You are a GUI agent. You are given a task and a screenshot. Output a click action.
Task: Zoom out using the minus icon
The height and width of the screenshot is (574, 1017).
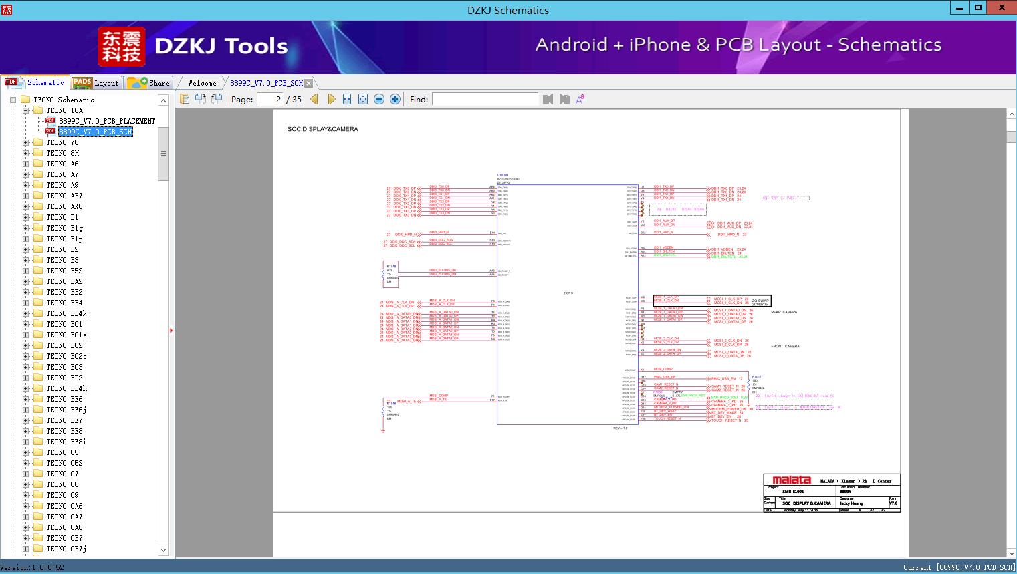[x=379, y=99]
